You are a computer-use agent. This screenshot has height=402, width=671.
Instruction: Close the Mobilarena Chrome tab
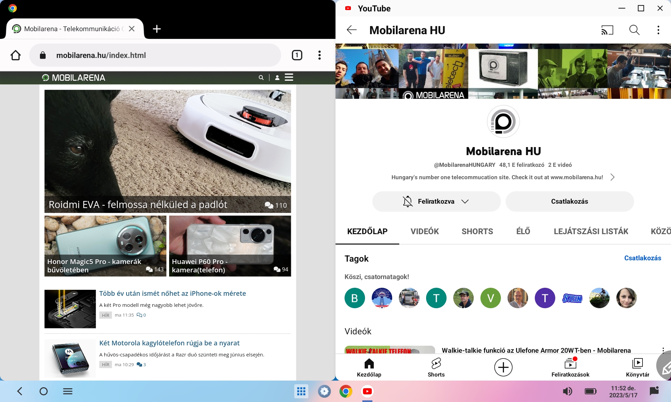[132, 29]
